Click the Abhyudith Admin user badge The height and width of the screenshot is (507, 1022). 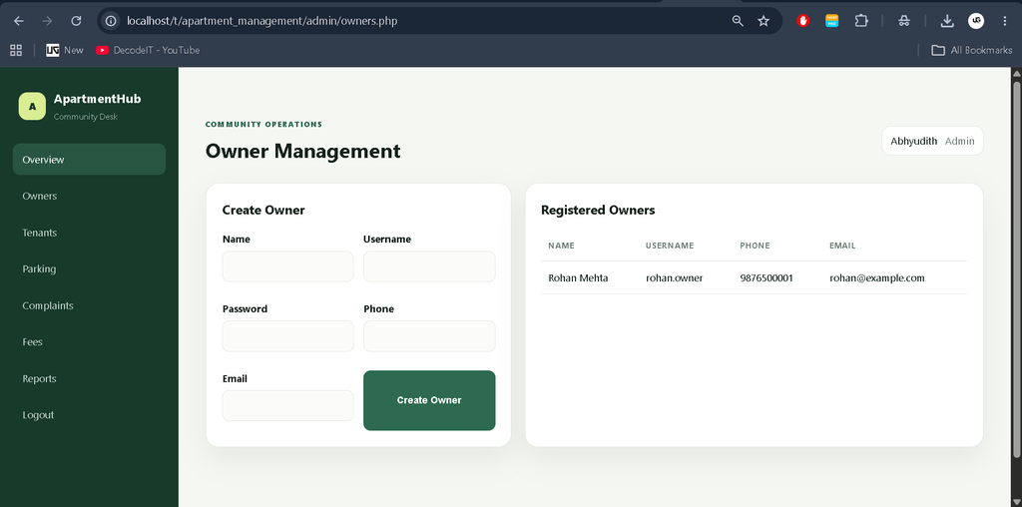pos(933,141)
